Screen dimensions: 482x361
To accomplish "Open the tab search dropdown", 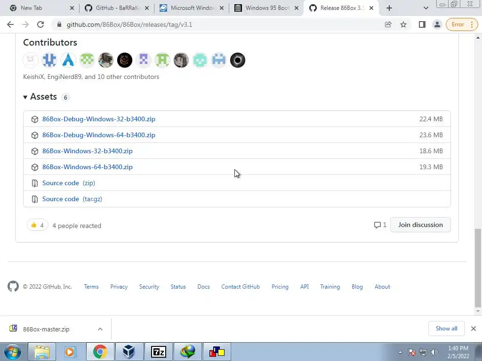I will (x=426, y=8).
